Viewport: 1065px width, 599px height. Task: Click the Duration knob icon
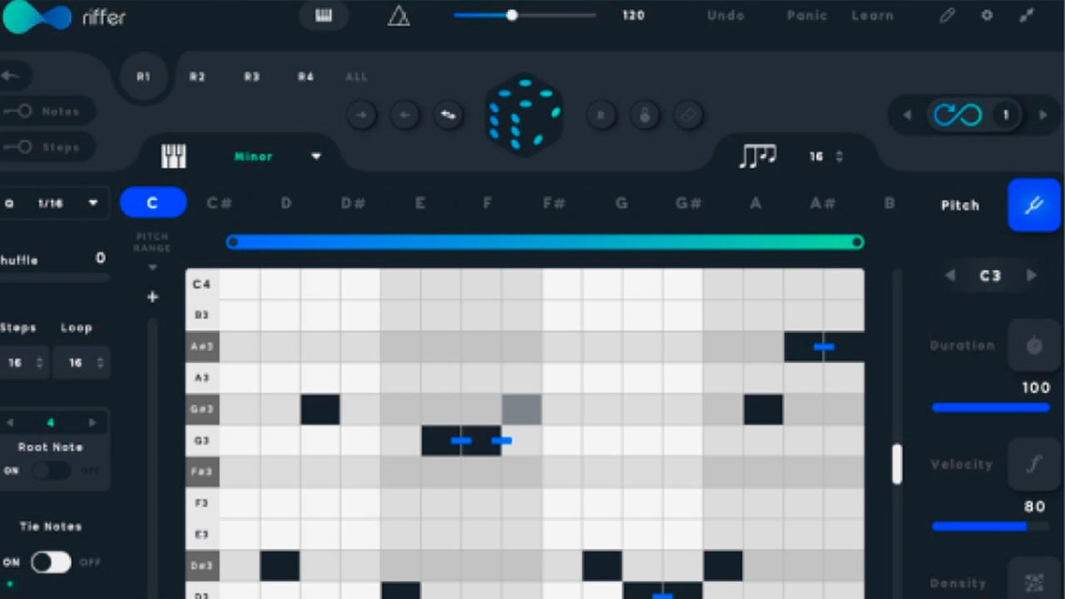tap(1034, 345)
